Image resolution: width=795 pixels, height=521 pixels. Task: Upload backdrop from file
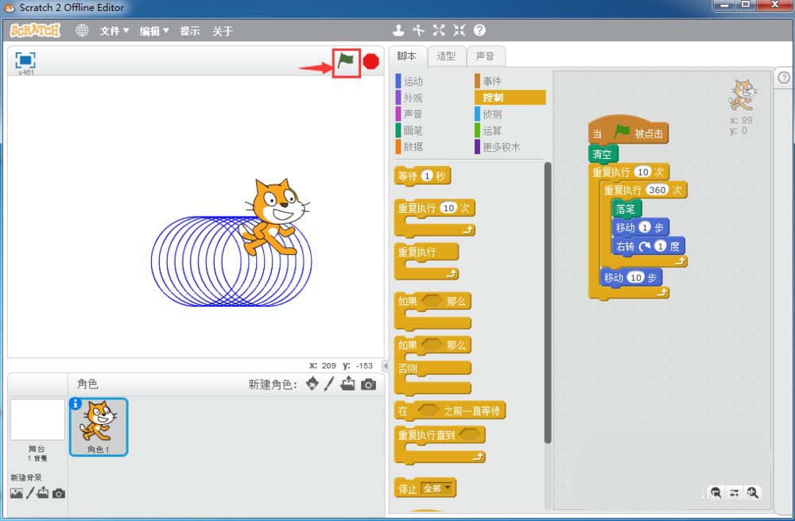tap(43, 492)
